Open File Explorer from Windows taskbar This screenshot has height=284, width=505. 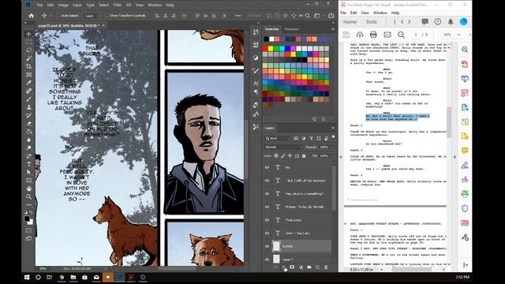[x=73, y=277]
